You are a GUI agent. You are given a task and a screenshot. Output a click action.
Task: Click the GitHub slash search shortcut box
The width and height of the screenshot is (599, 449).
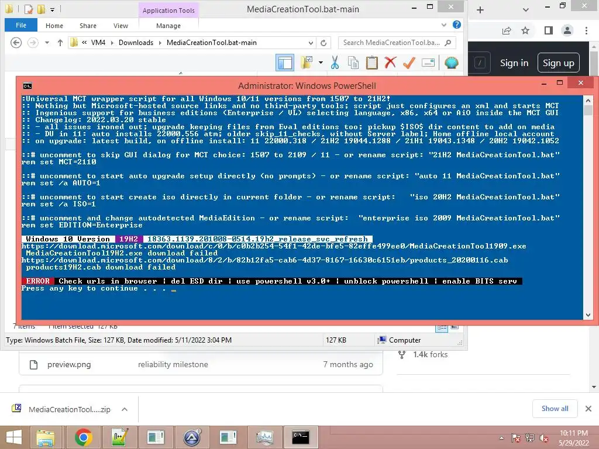tap(480, 62)
